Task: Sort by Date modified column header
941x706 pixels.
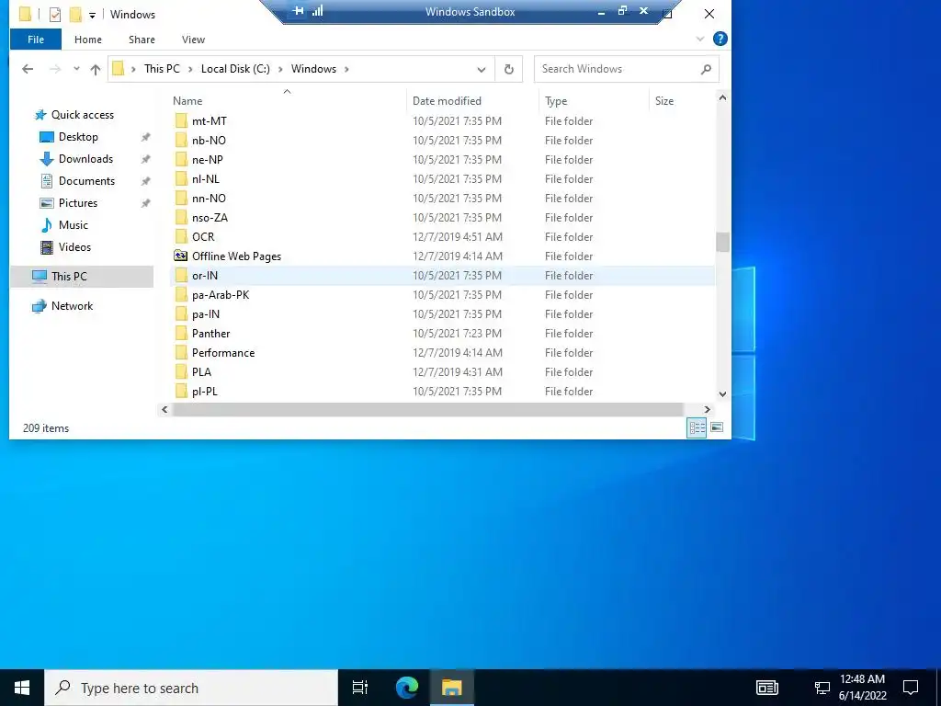Action: 447,101
